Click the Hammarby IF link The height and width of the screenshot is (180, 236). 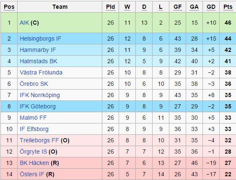pos(38,50)
